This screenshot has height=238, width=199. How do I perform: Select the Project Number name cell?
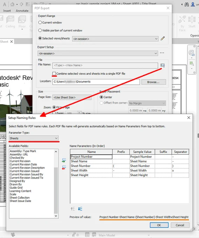[91, 157]
